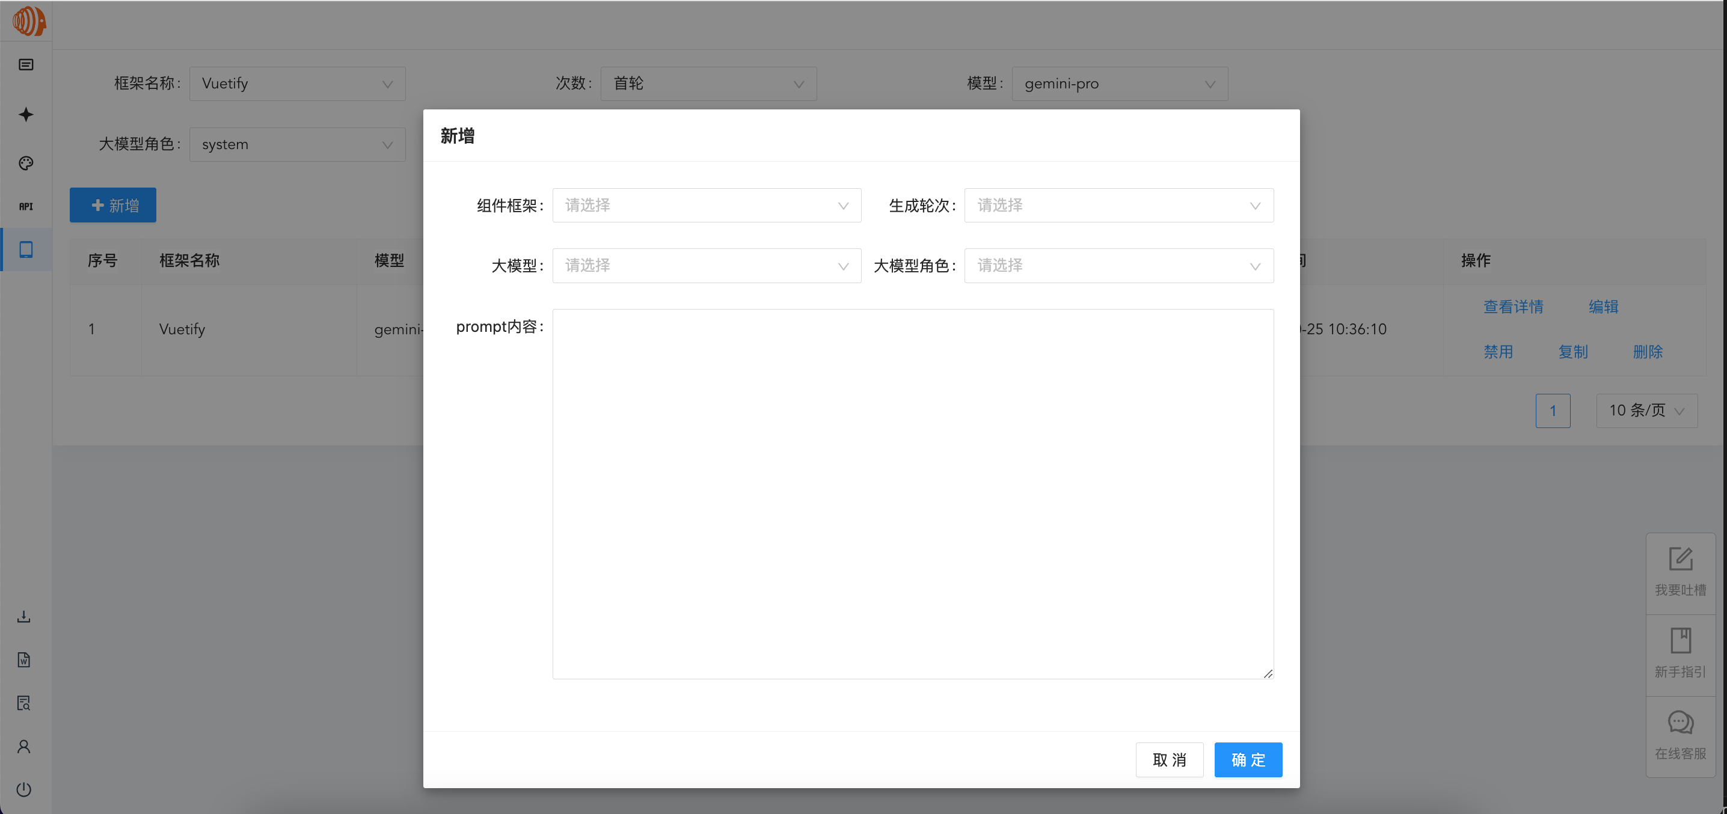This screenshot has height=814, width=1727.
Task: Click the sparkle star icon in sidebar
Action: [25, 115]
